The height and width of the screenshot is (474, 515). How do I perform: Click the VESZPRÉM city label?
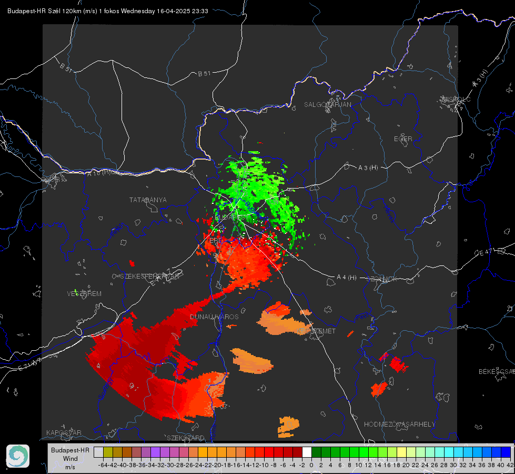[x=84, y=294]
